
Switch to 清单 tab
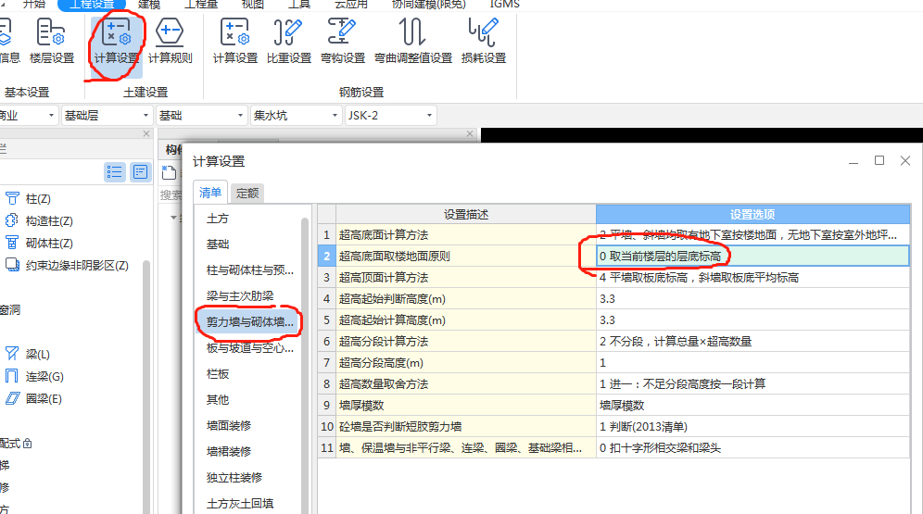click(210, 193)
